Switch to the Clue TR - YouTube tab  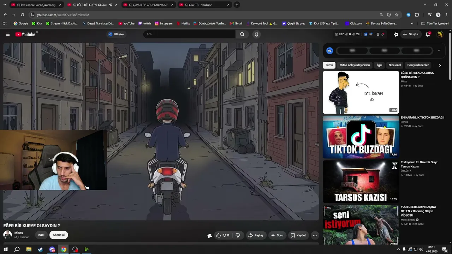click(204, 5)
